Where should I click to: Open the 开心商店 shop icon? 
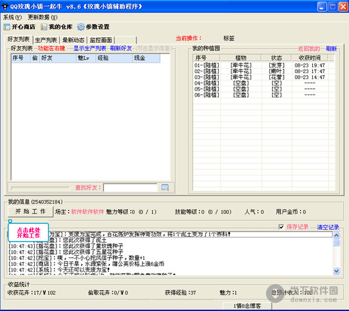coord(19,27)
